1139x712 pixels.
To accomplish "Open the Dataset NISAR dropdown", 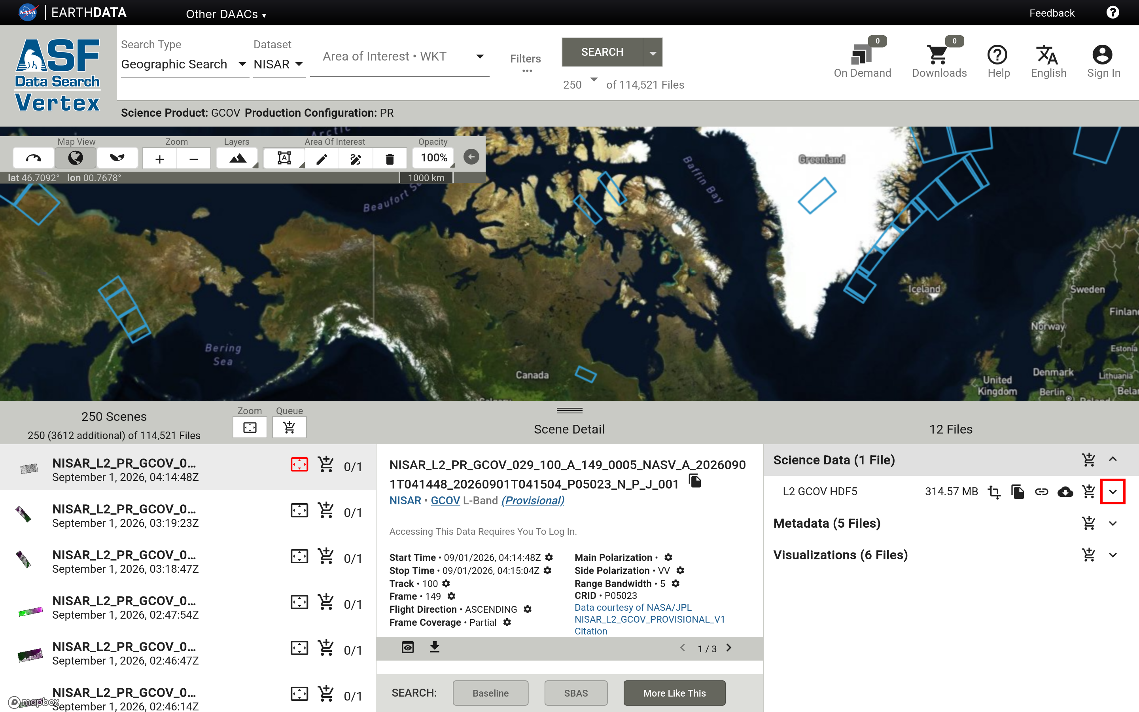I will 279,64.
